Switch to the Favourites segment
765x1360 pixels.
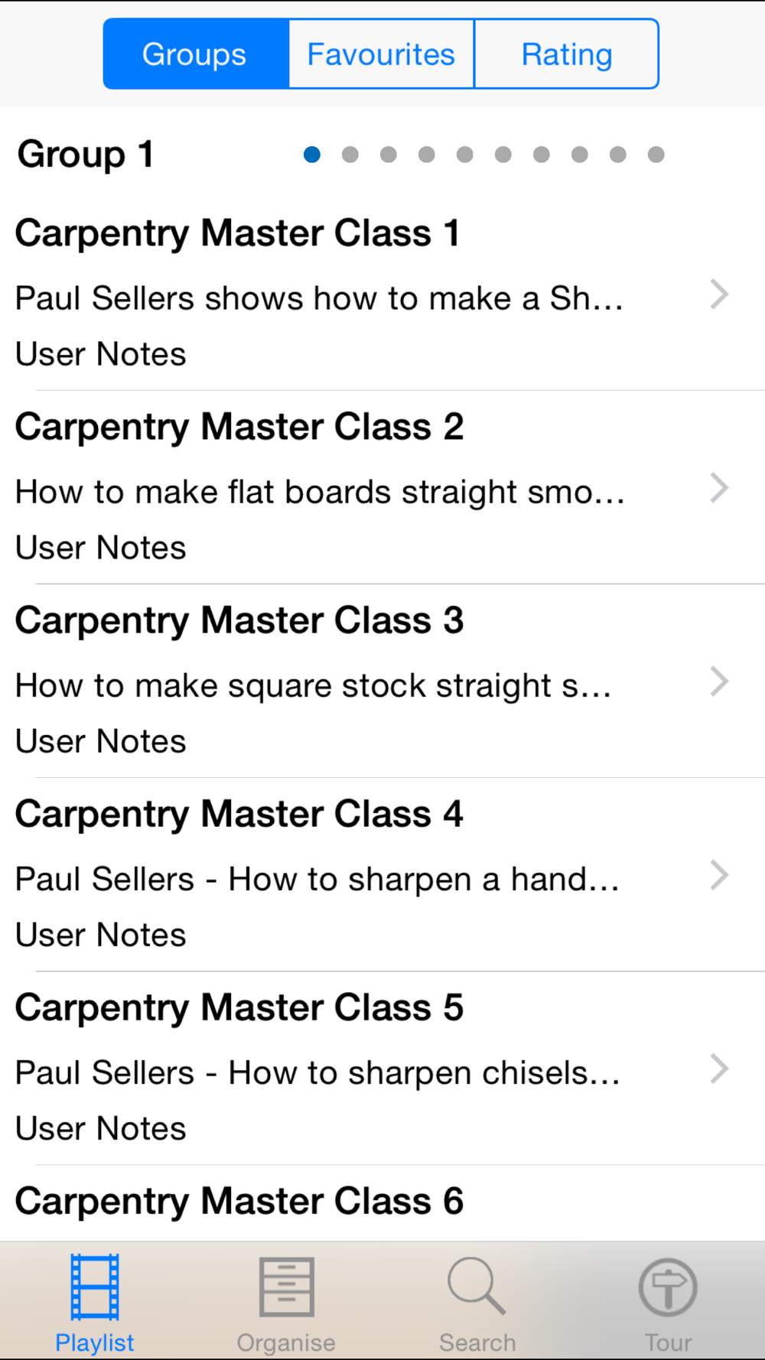(381, 54)
